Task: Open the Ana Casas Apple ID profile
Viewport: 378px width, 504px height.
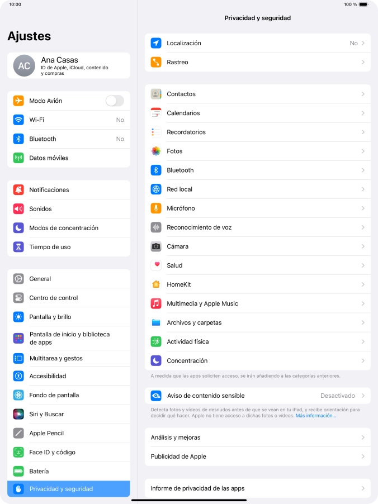Action: point(69,65)
